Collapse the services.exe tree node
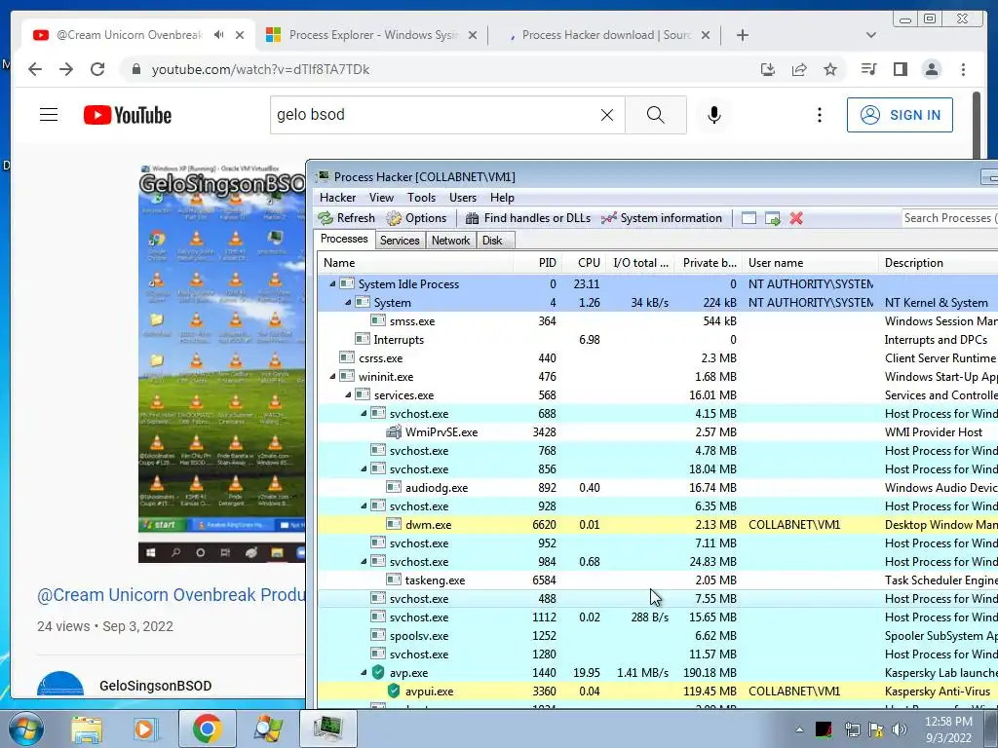 click(348, 395)
